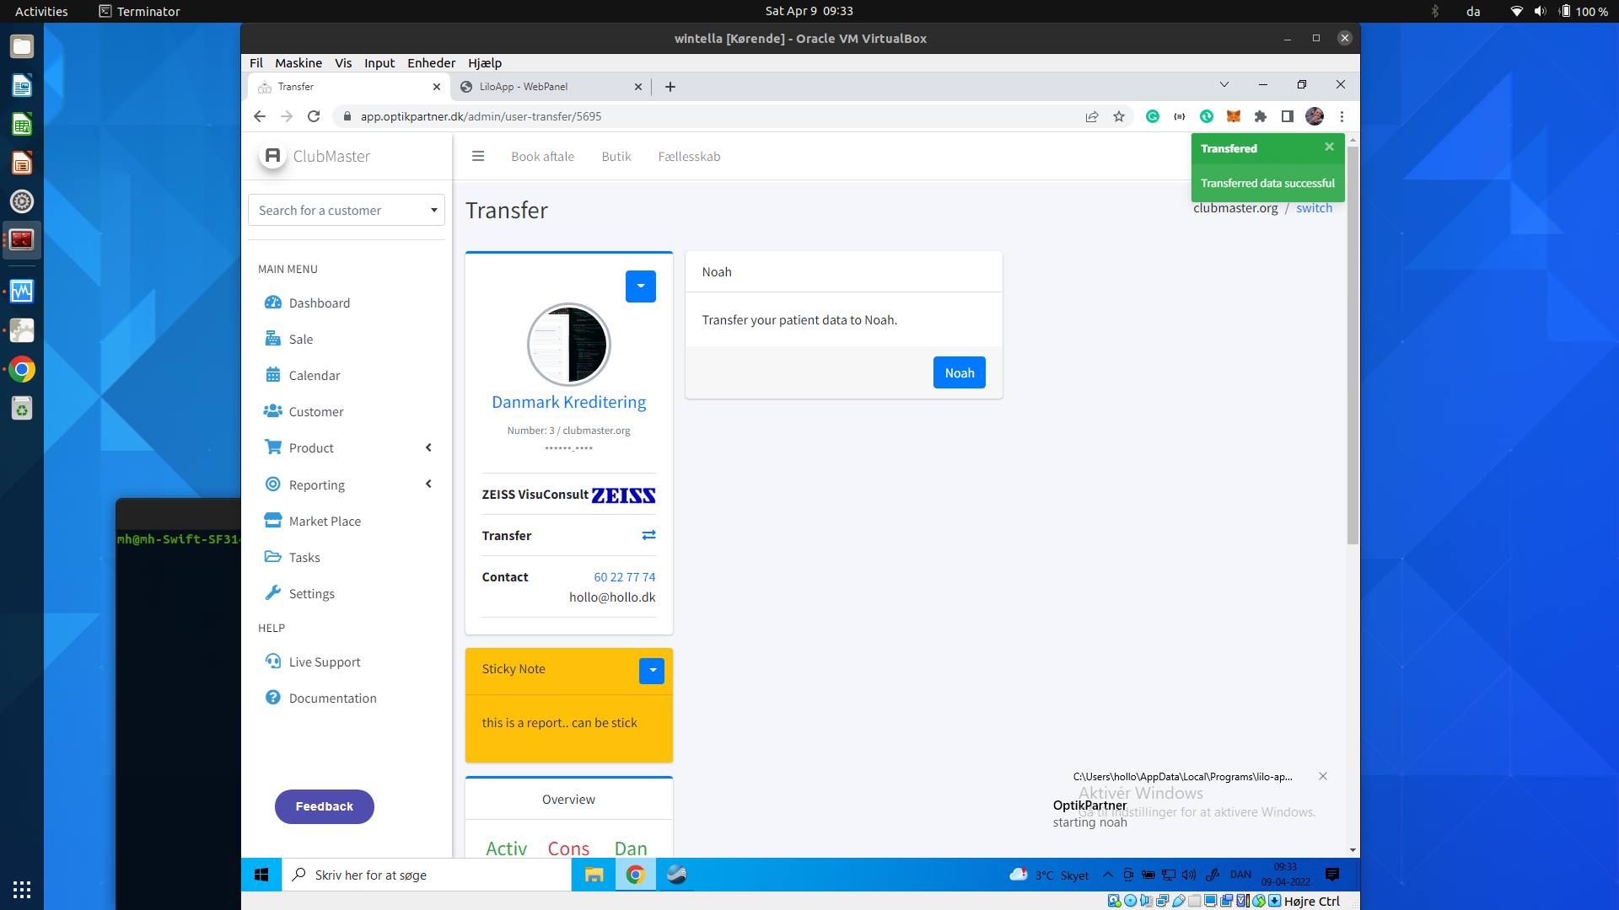Reload the page in browser

pyautogui.click(x=314, y=116)
